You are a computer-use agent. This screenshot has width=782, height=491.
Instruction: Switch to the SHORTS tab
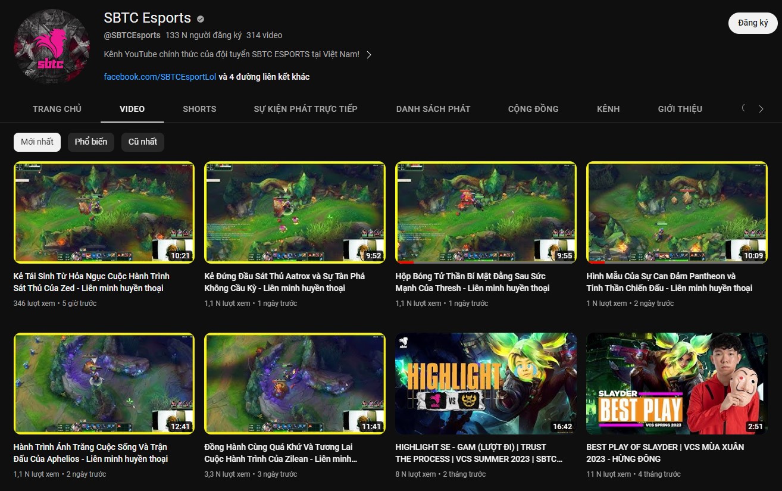[x=199, y=109]
